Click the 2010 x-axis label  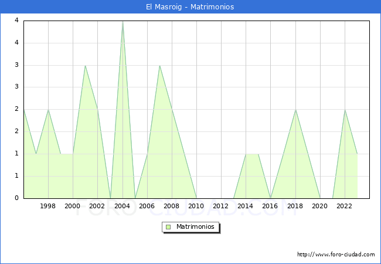pos(196,206)
